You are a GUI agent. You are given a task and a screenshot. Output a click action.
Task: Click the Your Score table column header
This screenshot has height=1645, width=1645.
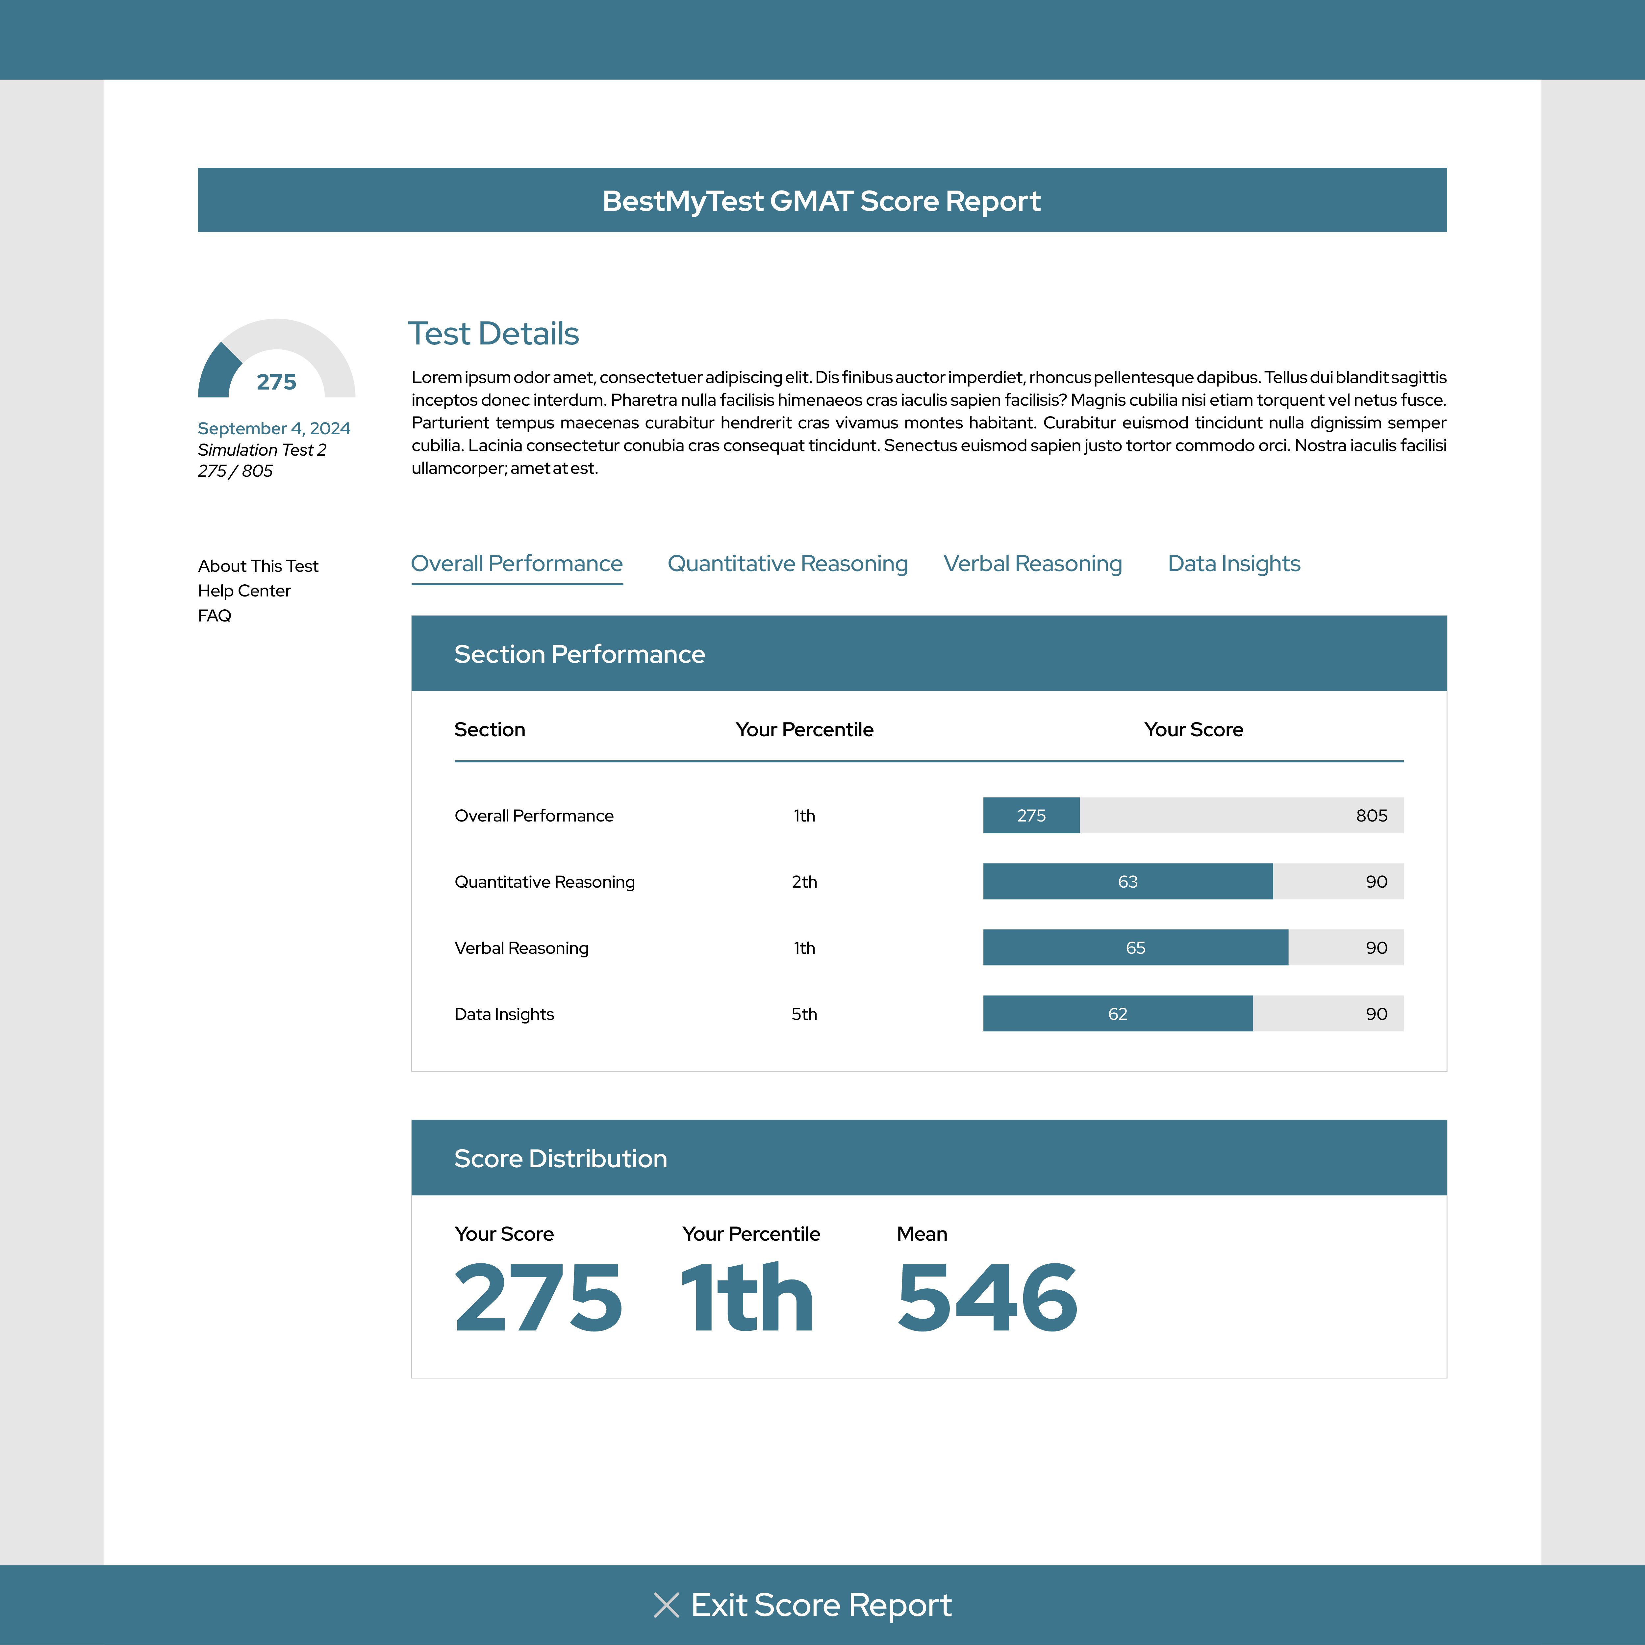1194,730
